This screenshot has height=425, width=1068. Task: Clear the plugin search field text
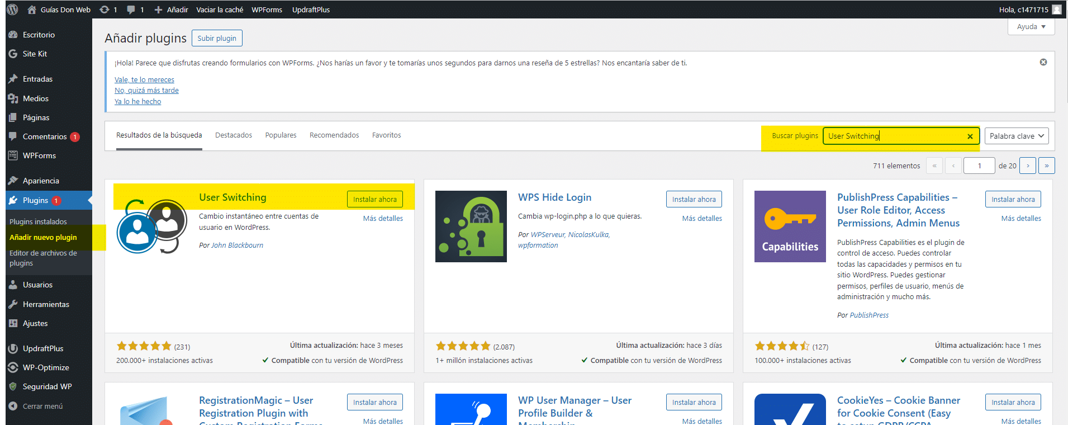(970, 136)
